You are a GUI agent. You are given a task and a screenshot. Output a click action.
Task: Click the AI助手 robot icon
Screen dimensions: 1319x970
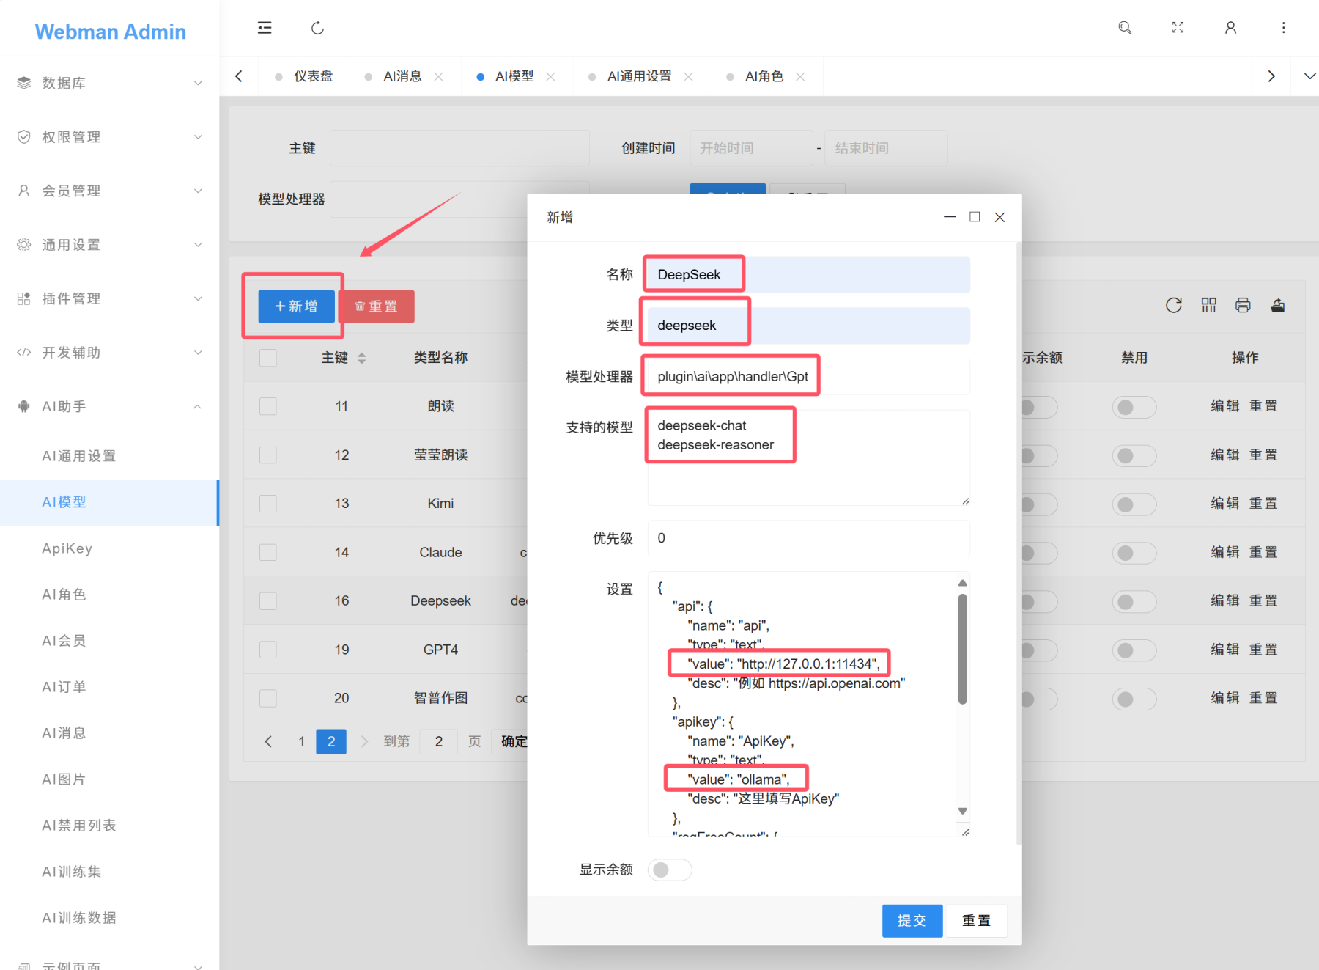pos(24,406)
